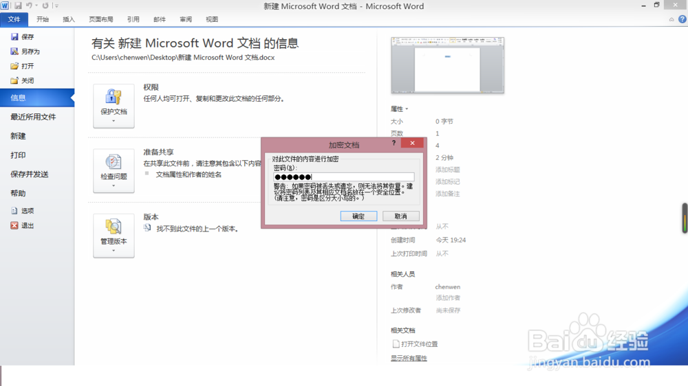
Task: Click the Undo arrow in quick access toolbar
Action: point(29,5)
